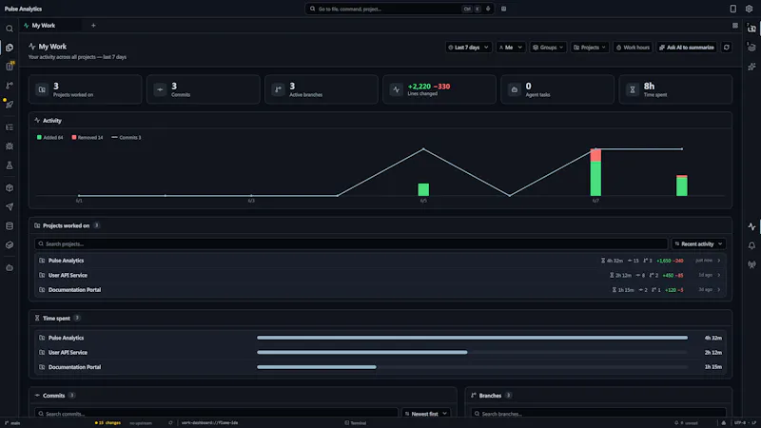Open Terminal from the status bar
This screenshot has width=761, height=428.
355,422
